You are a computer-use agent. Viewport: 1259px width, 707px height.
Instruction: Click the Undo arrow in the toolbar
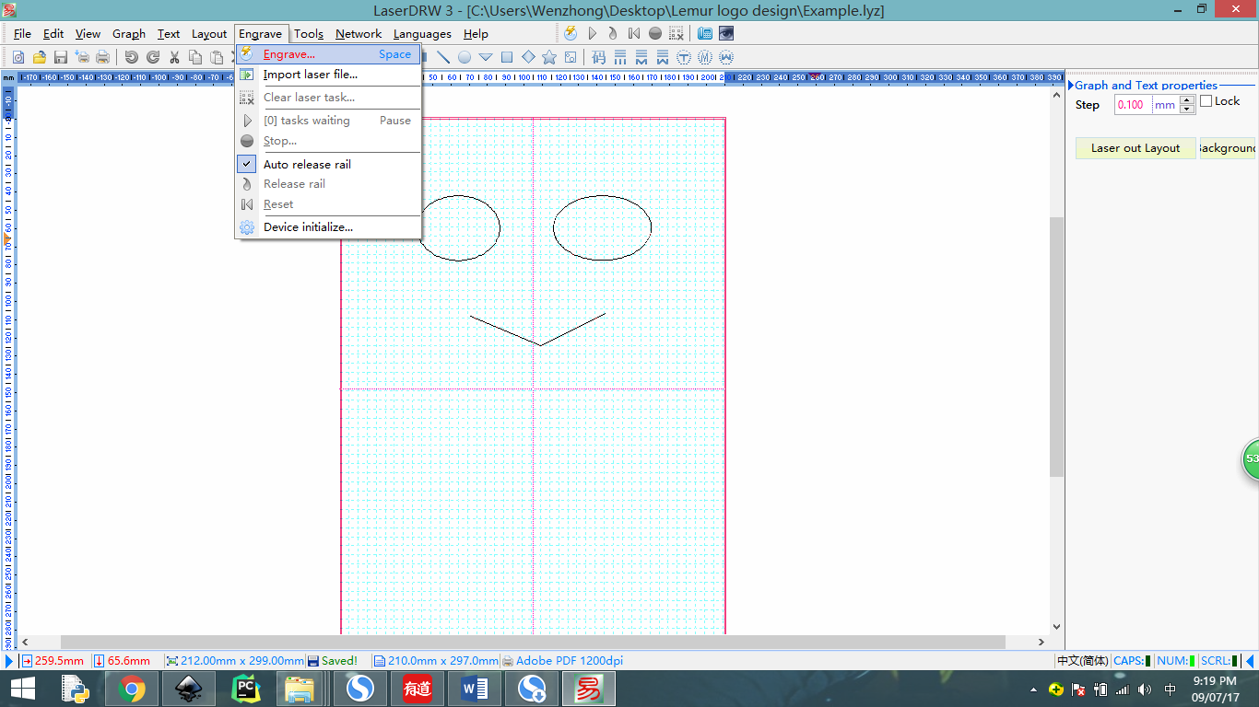(131, 57)
